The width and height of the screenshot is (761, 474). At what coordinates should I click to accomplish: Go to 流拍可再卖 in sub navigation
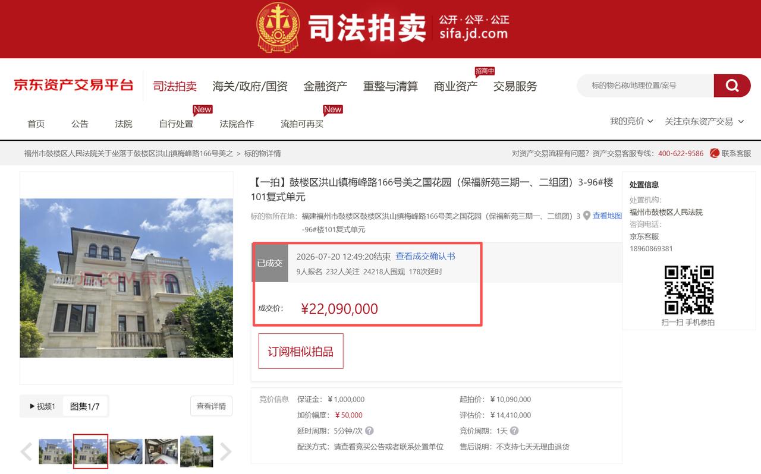point(302,124)
